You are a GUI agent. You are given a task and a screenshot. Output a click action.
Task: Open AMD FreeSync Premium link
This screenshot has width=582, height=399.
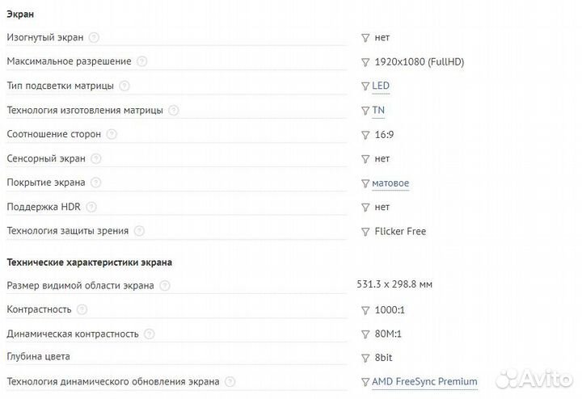424,382
